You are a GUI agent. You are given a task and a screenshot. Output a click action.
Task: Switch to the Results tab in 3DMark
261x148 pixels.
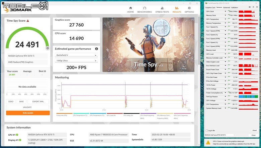pos(177,10)
